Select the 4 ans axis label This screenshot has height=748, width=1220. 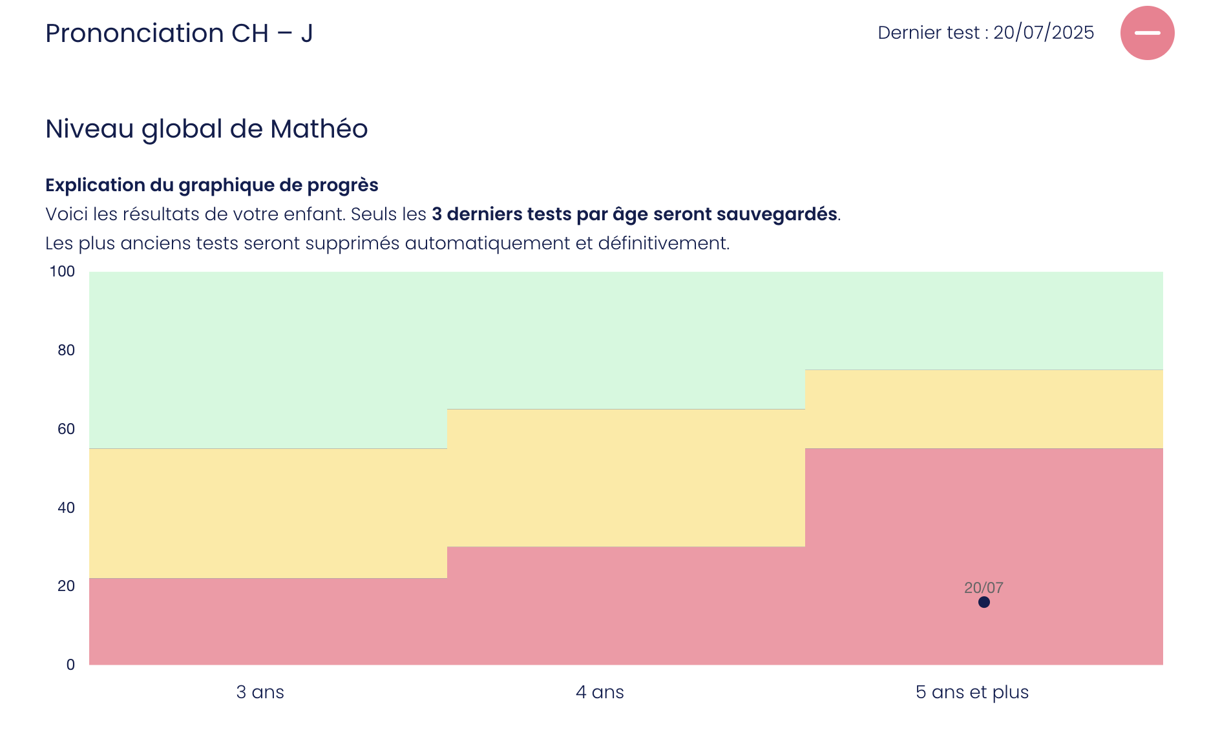(599, 692)
